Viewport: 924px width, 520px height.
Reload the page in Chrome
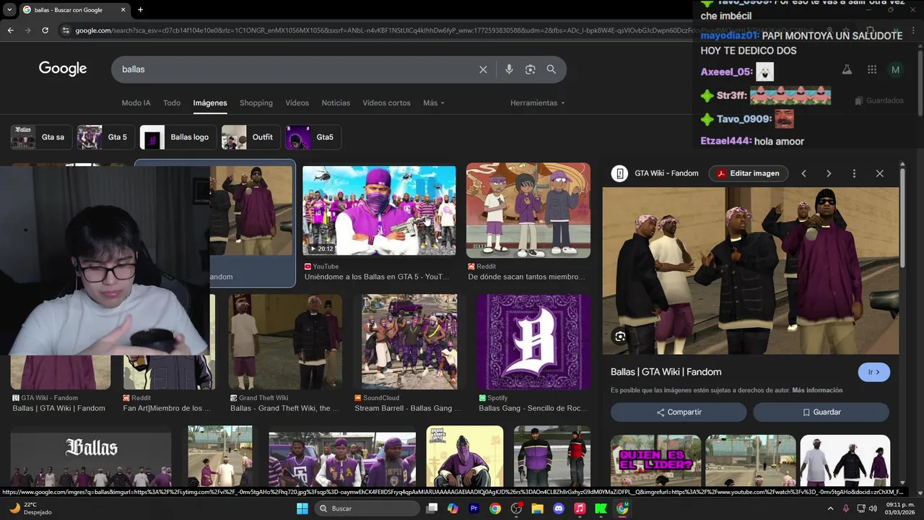(x=45, y=30)
